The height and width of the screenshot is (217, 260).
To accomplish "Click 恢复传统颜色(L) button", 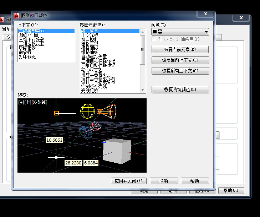I will [180, 89].
